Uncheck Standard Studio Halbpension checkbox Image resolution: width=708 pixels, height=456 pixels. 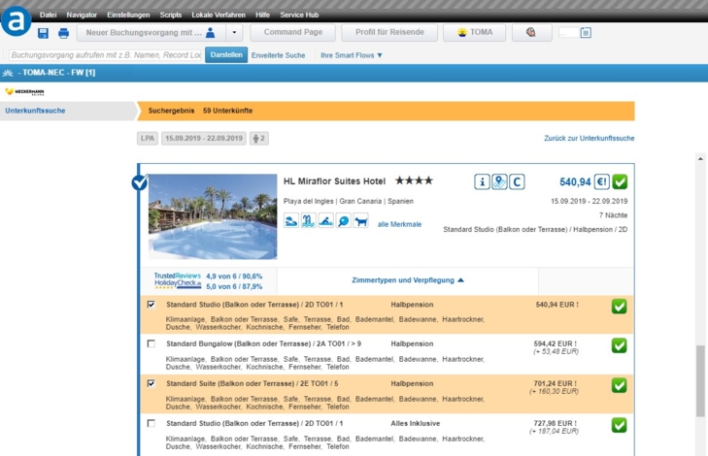(x=152, y=305)
